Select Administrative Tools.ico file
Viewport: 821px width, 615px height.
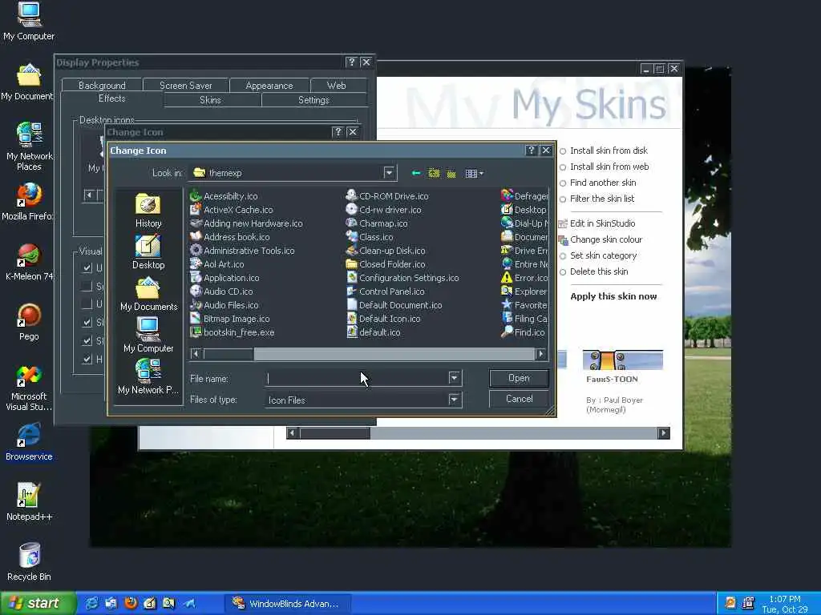(242, 251)
